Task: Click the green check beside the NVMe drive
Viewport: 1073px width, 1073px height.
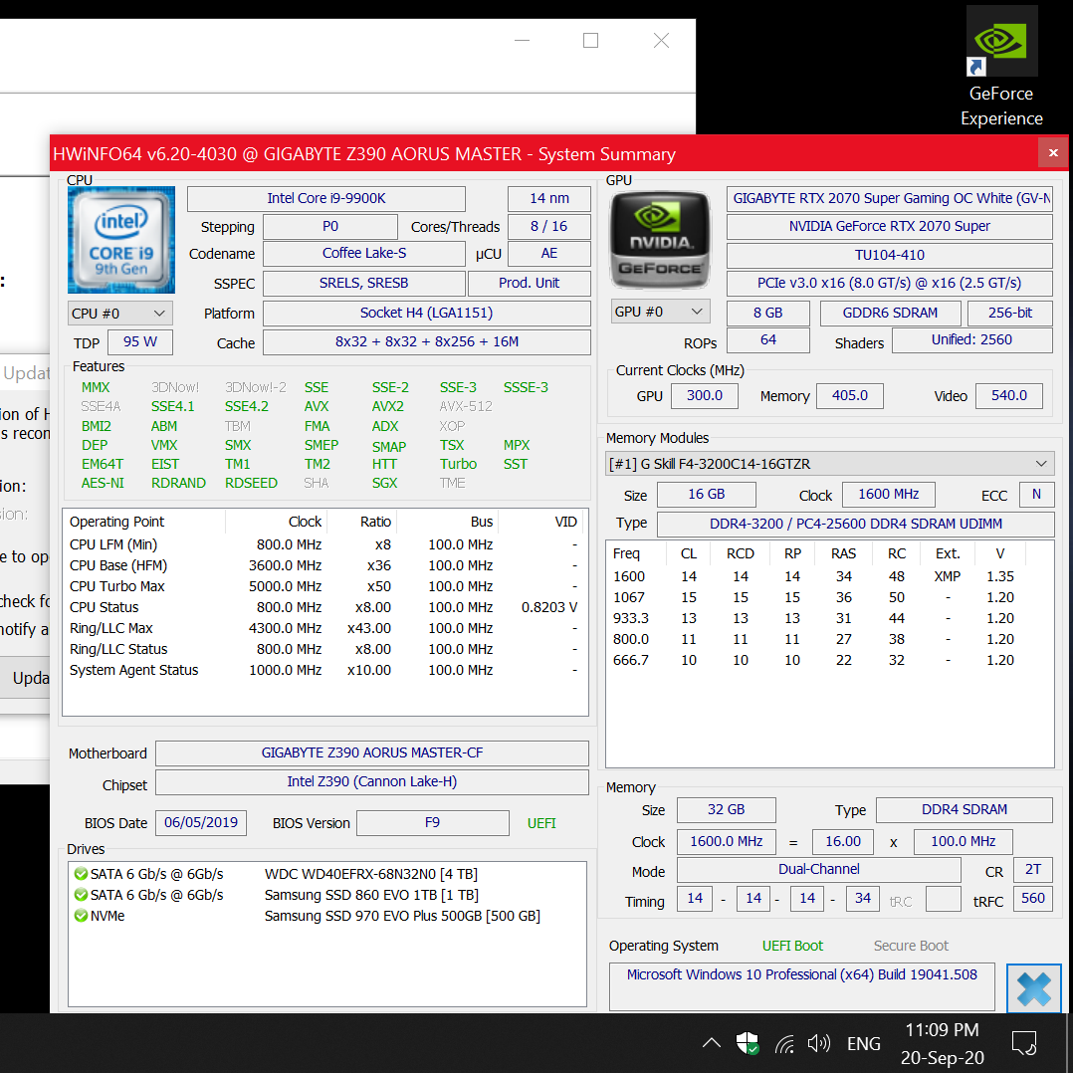Action: pyautogui.click(x=81, y=916)
